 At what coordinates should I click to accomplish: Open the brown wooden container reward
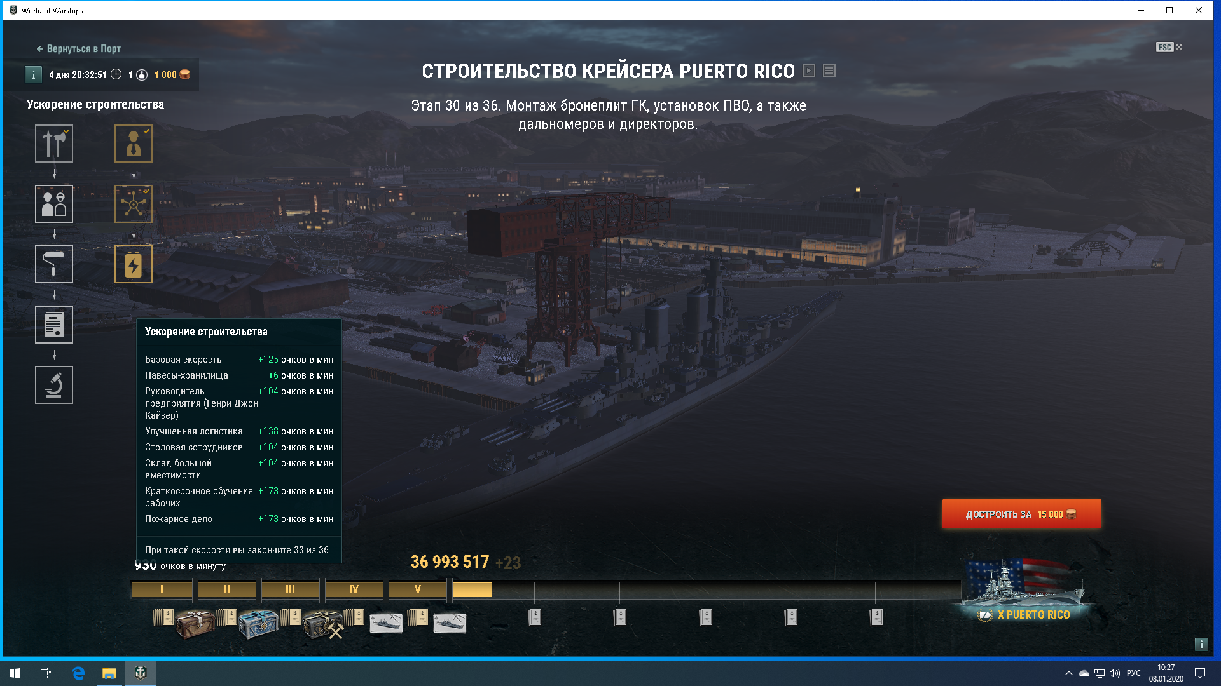tap(195, 623)
